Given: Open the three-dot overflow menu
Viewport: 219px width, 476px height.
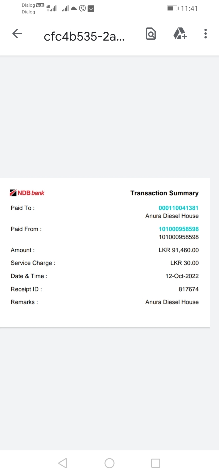Looking at the screenshot, I should (206, 34).
